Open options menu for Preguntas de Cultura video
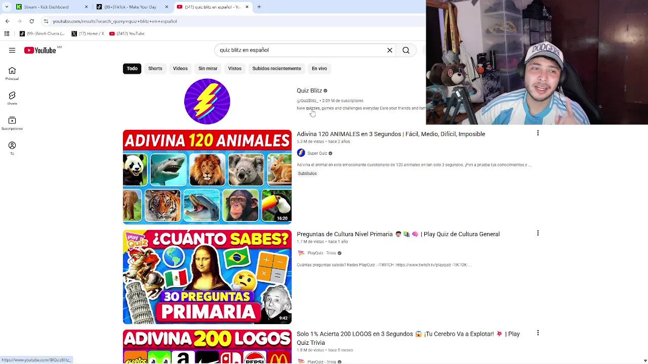648x364 pixels. (x=538, y=233)
